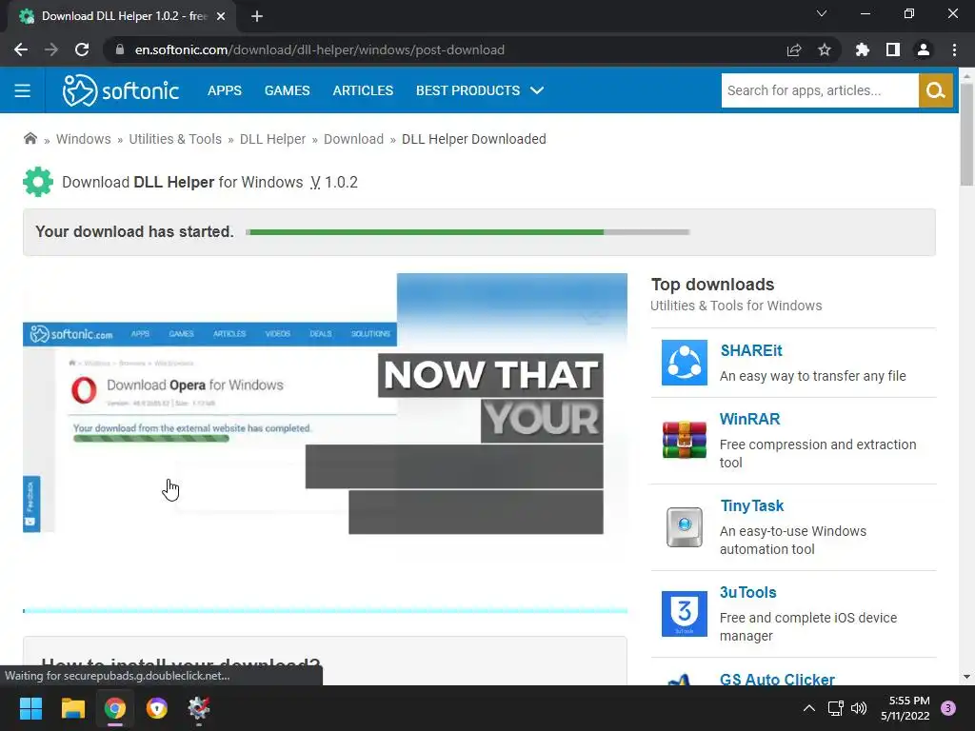975x731 pixels.
Task: Click the orange search magnifier button
Action: (936, 90)
